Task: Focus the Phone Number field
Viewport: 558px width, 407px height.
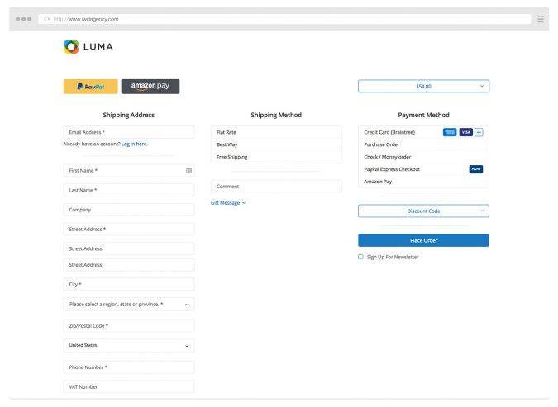Action: coord(129,367)
